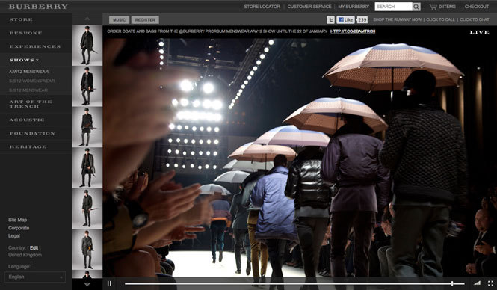Select S/S12 Menswear show
This screenshot has width=497, height=290.
pos(28,90)
